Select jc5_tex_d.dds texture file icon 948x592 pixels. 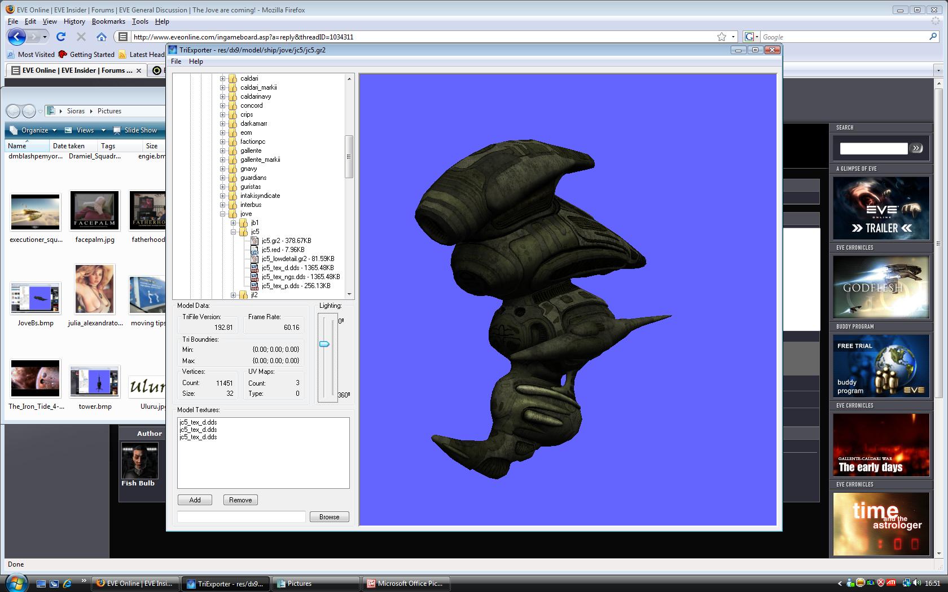tap(254, 268)
